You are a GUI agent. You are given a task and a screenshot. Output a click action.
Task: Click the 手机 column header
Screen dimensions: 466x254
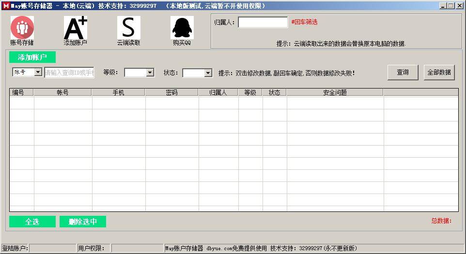118,92
